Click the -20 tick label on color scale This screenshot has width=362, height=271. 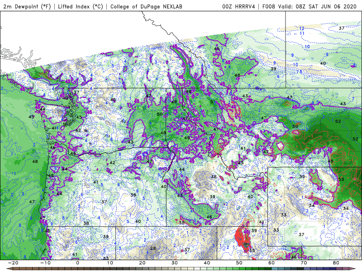click(13, 263)
